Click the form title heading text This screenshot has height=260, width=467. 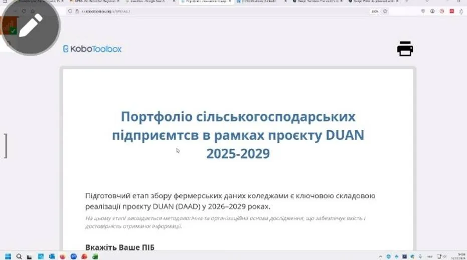(x=238, y=135)
